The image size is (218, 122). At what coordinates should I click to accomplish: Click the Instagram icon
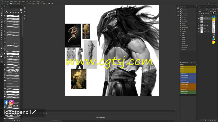coord(11,102)
